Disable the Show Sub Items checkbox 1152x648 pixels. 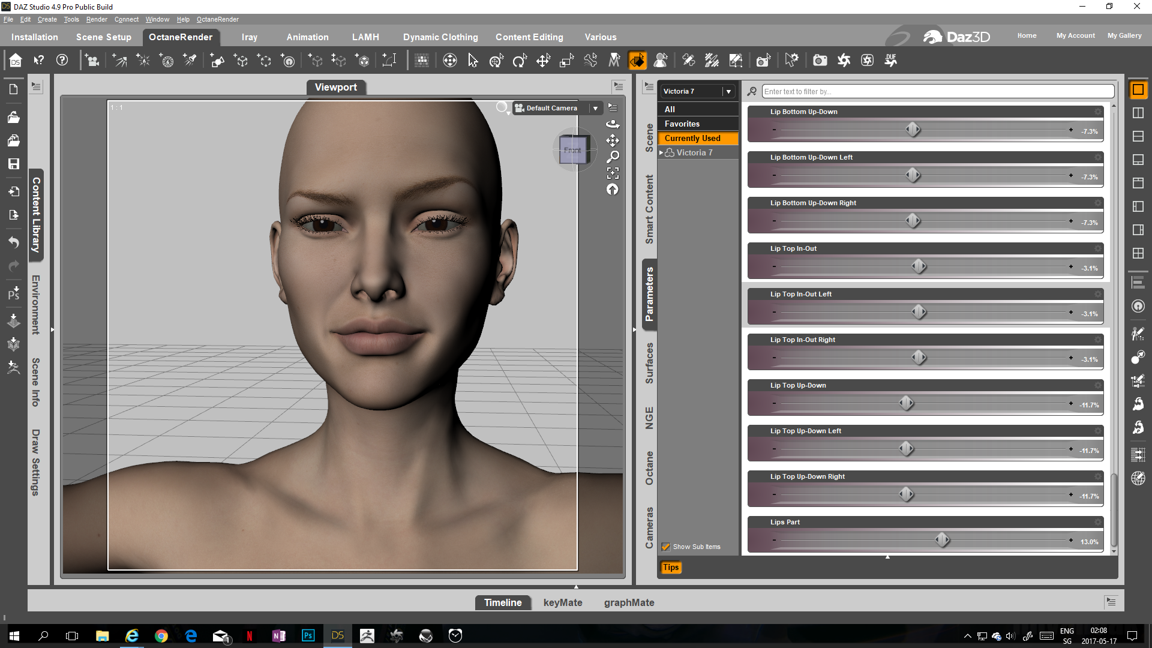coord(666,547)
